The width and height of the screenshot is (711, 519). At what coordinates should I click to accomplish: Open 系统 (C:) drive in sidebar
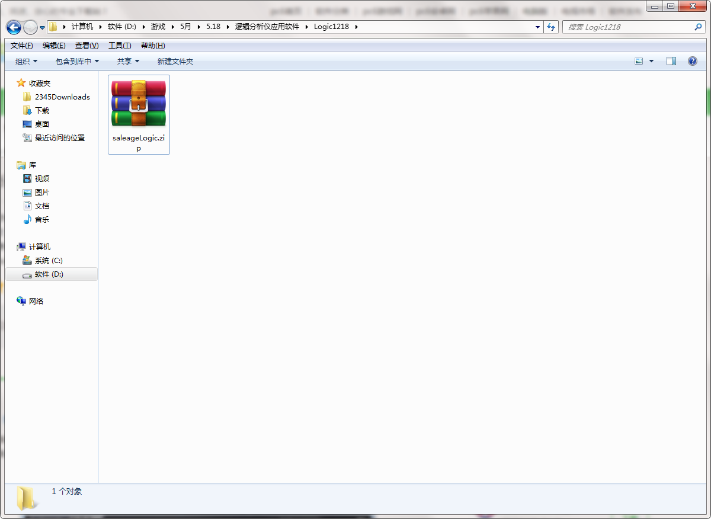coord(49,261)
